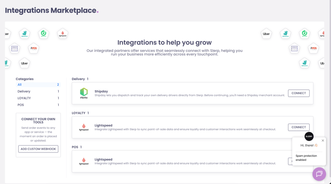Open the Shipday integration title
The height and width of the screenshot is (184, 331).
click(101, 91)
